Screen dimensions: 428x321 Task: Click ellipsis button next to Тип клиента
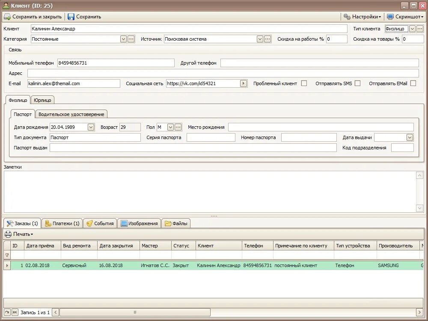click(420, 29)
